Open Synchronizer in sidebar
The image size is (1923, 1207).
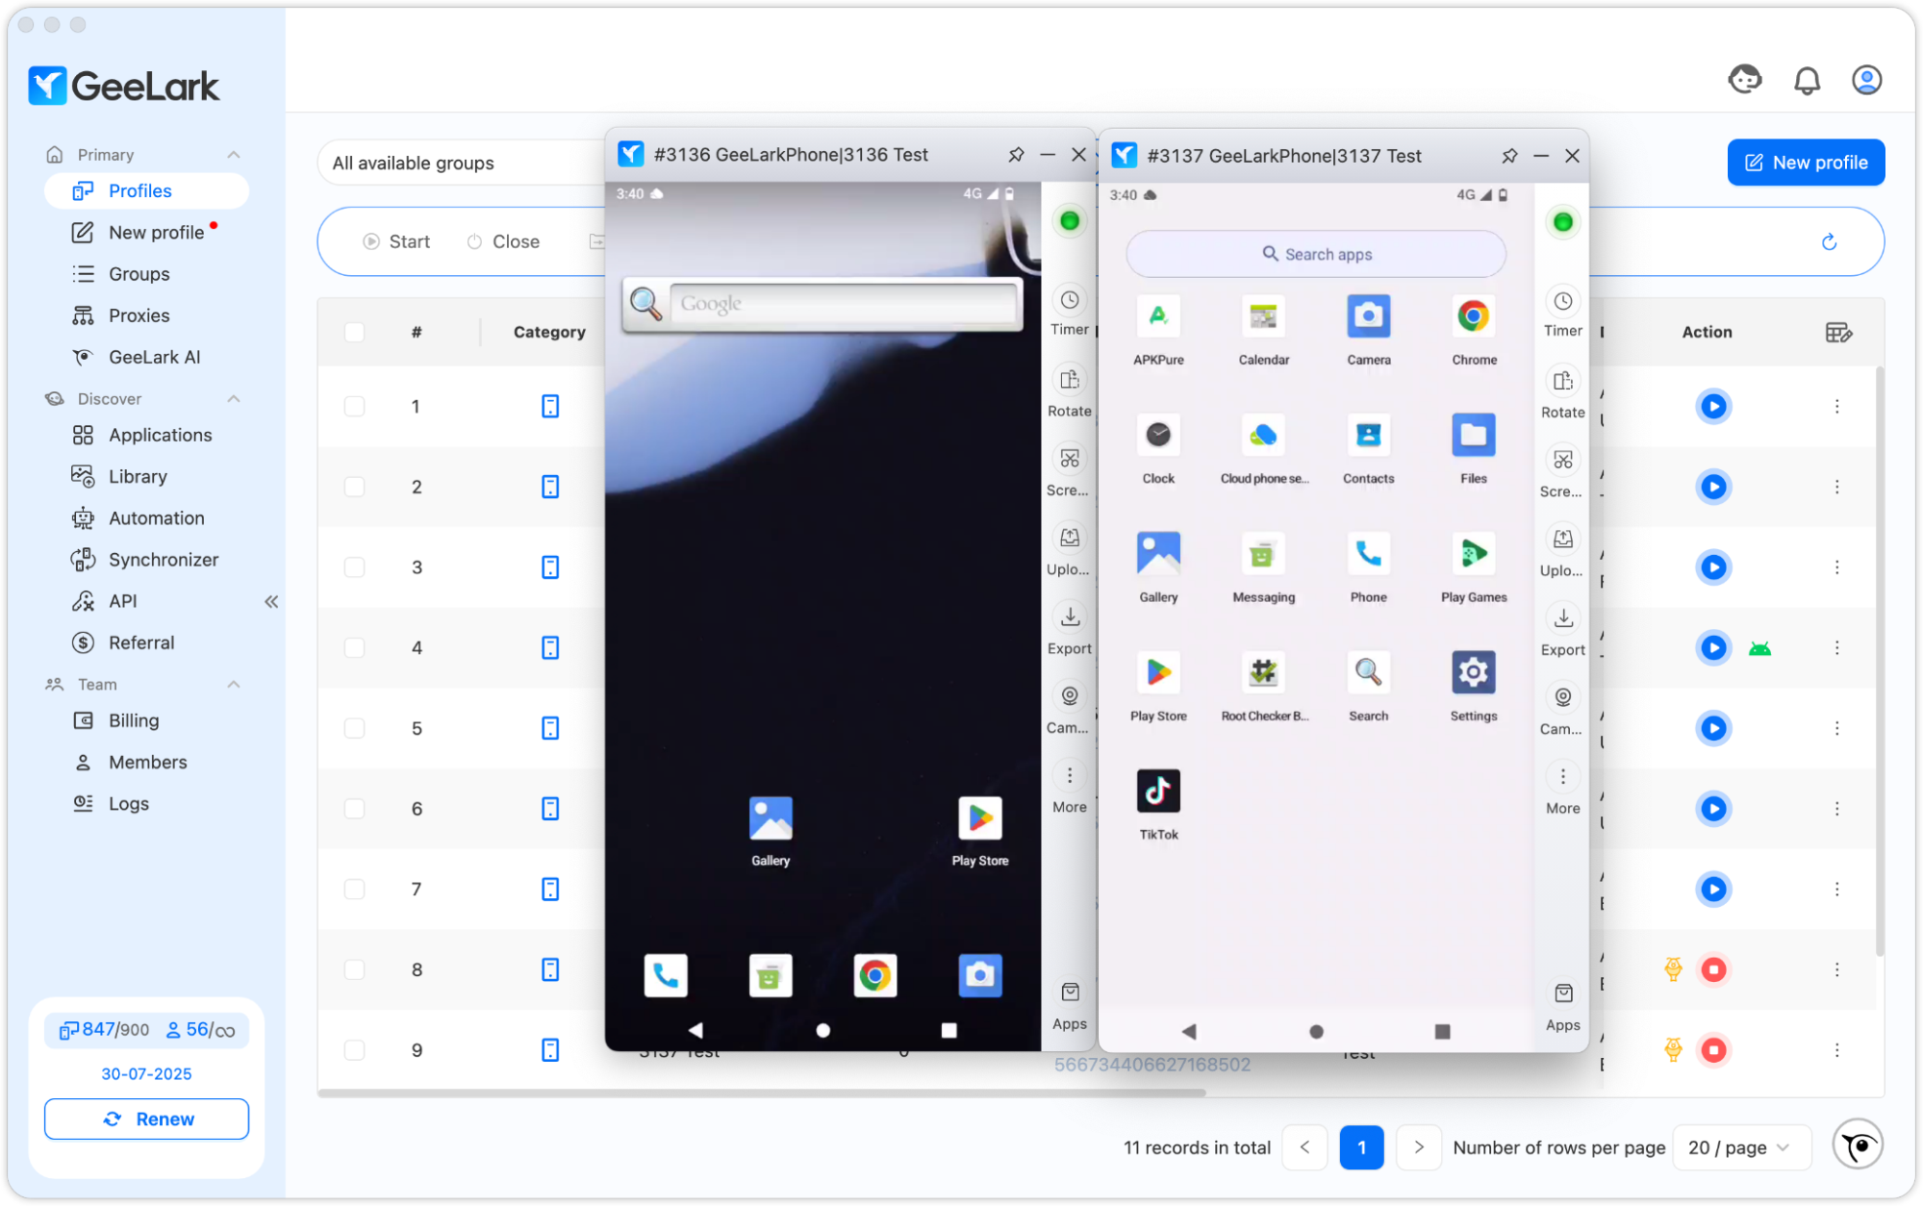click(x=146, y=560)
